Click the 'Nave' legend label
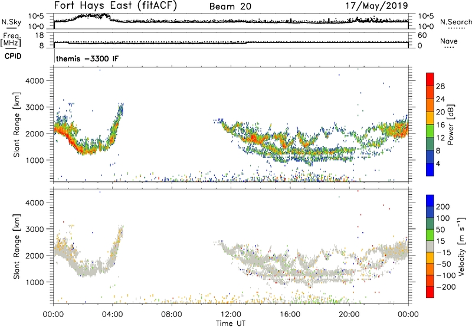Screen dimensions: 472x327 point(448,41)
